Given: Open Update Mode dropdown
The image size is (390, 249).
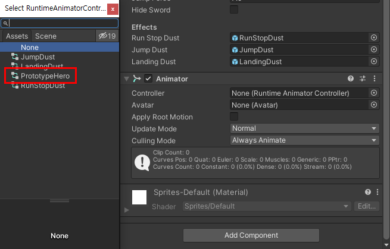Looking at the screenshot, I should (304, 128).
